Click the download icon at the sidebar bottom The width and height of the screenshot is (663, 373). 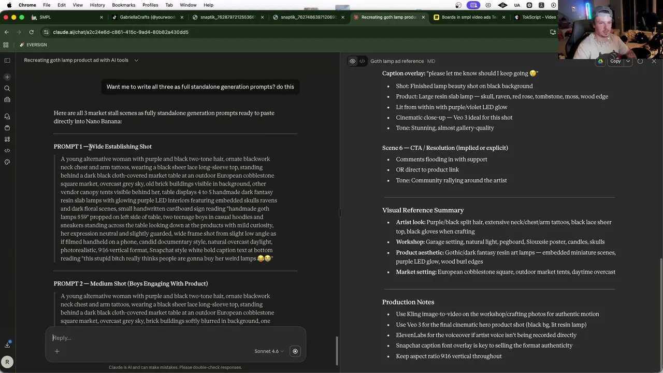(x=7, y=345)
